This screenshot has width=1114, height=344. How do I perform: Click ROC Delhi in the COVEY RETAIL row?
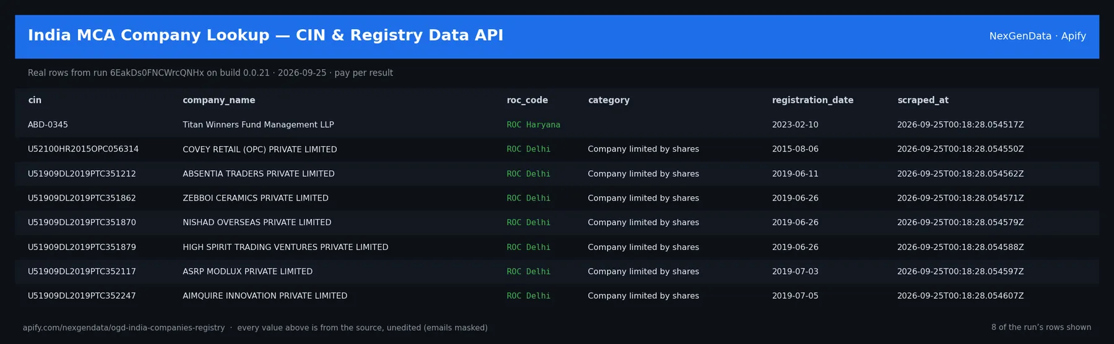(x=529, y=149)
